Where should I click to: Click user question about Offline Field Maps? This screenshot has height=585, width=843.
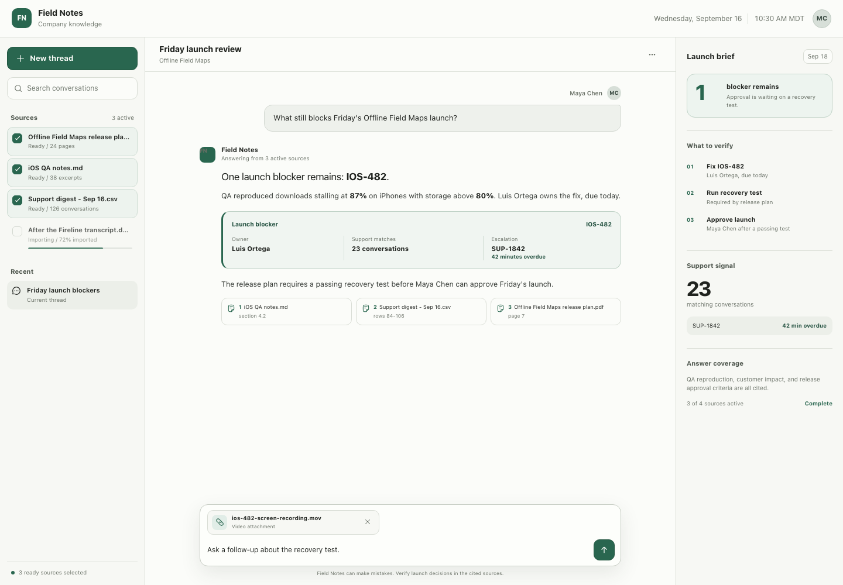(443, 118)
